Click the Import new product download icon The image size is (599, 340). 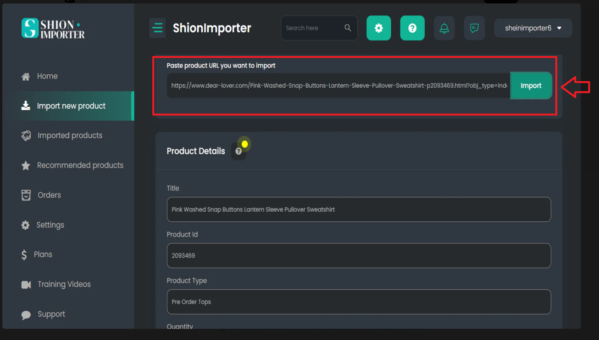26,106
